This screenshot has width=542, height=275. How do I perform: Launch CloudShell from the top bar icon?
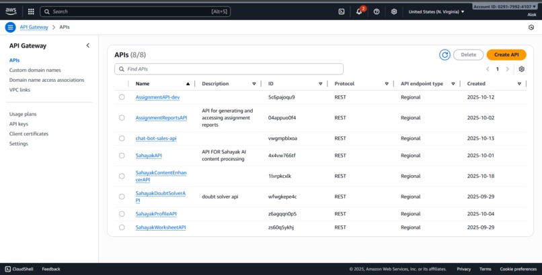(341, 11)
